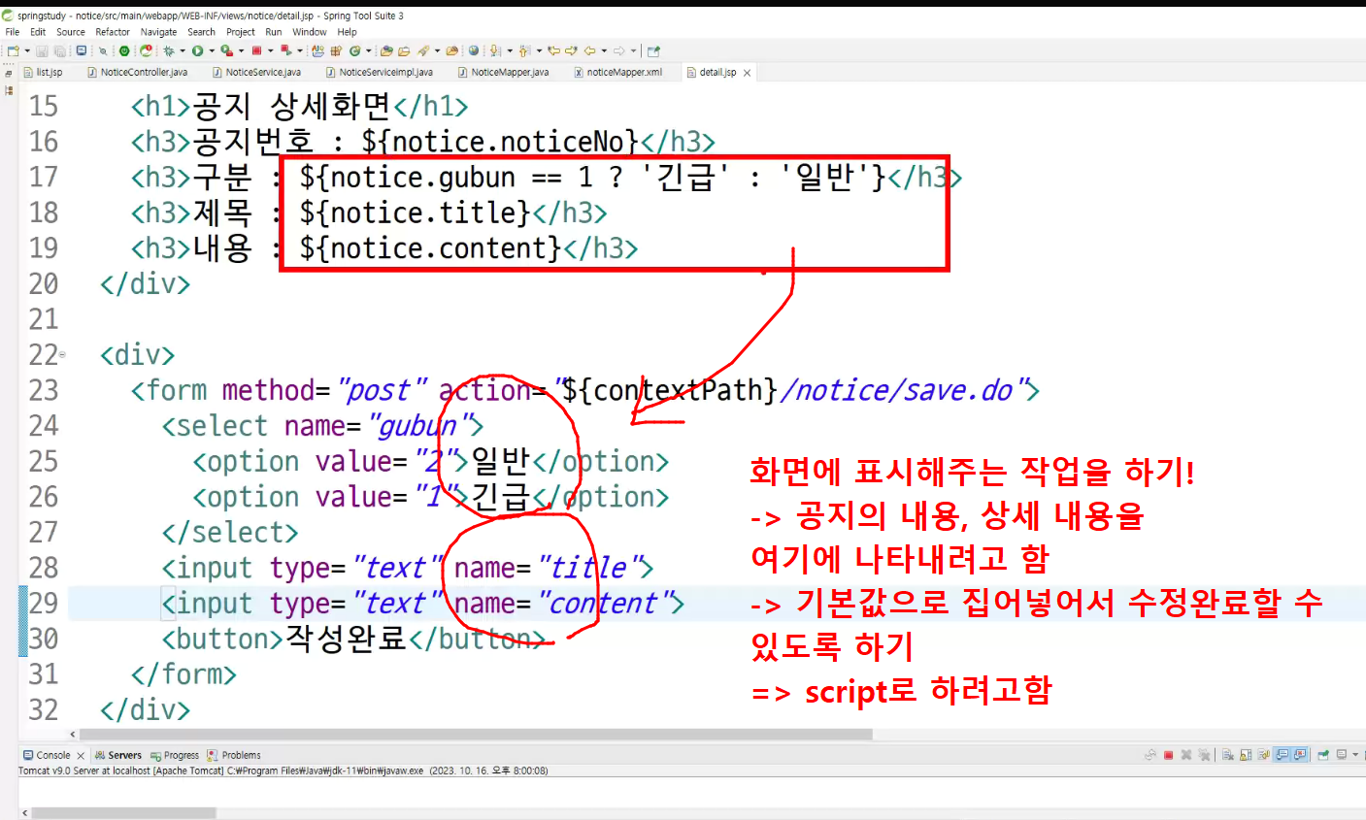
Task: Click the Save All toolbar icon
Action: point(59,50)
